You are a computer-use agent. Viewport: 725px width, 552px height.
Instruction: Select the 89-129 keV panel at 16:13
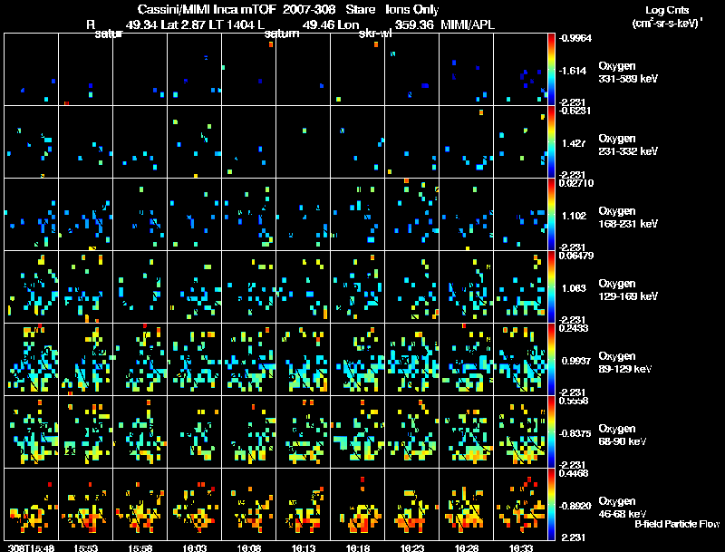(x=303, y=360)
